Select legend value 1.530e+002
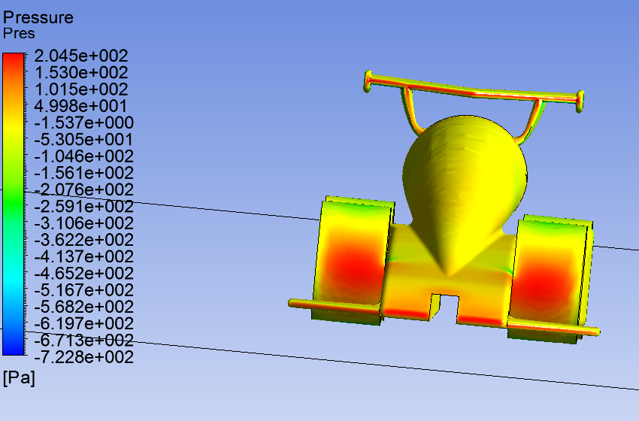 point(81,72)
